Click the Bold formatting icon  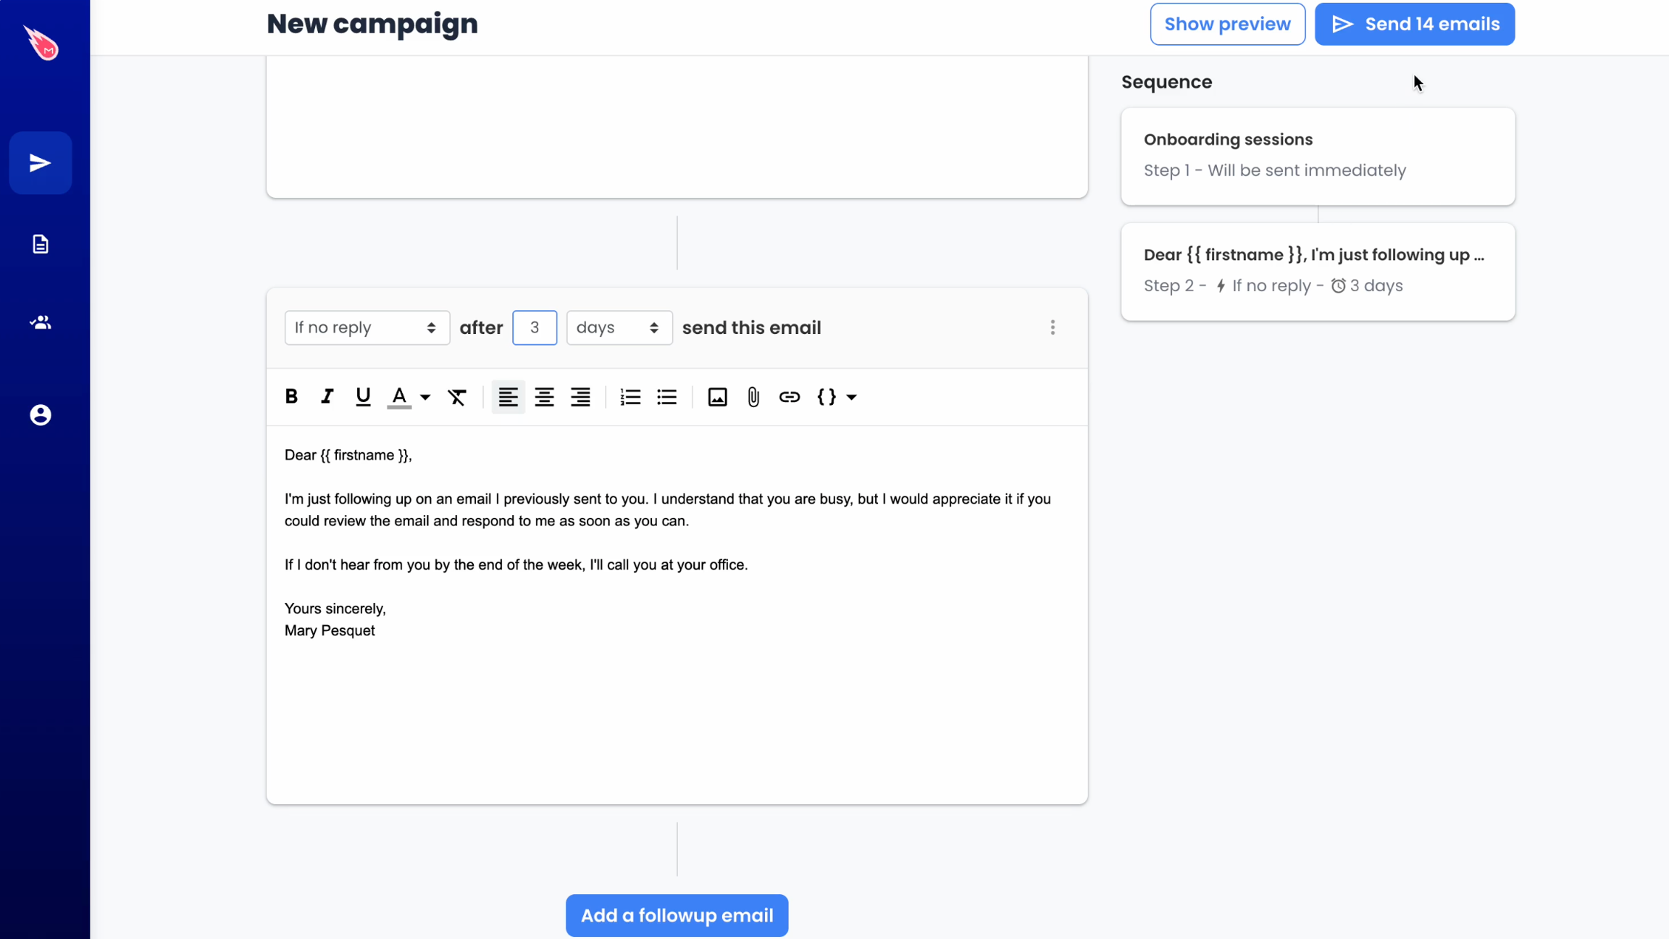(293, 397)
